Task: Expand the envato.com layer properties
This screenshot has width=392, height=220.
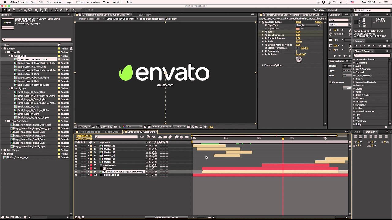Action: 88,165
